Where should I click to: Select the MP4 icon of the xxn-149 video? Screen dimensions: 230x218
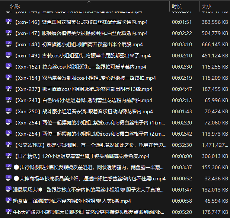pyautogui.click(x=9, y=56)
